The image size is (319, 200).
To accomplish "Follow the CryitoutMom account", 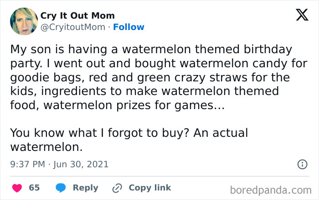I will click(129, 27).
